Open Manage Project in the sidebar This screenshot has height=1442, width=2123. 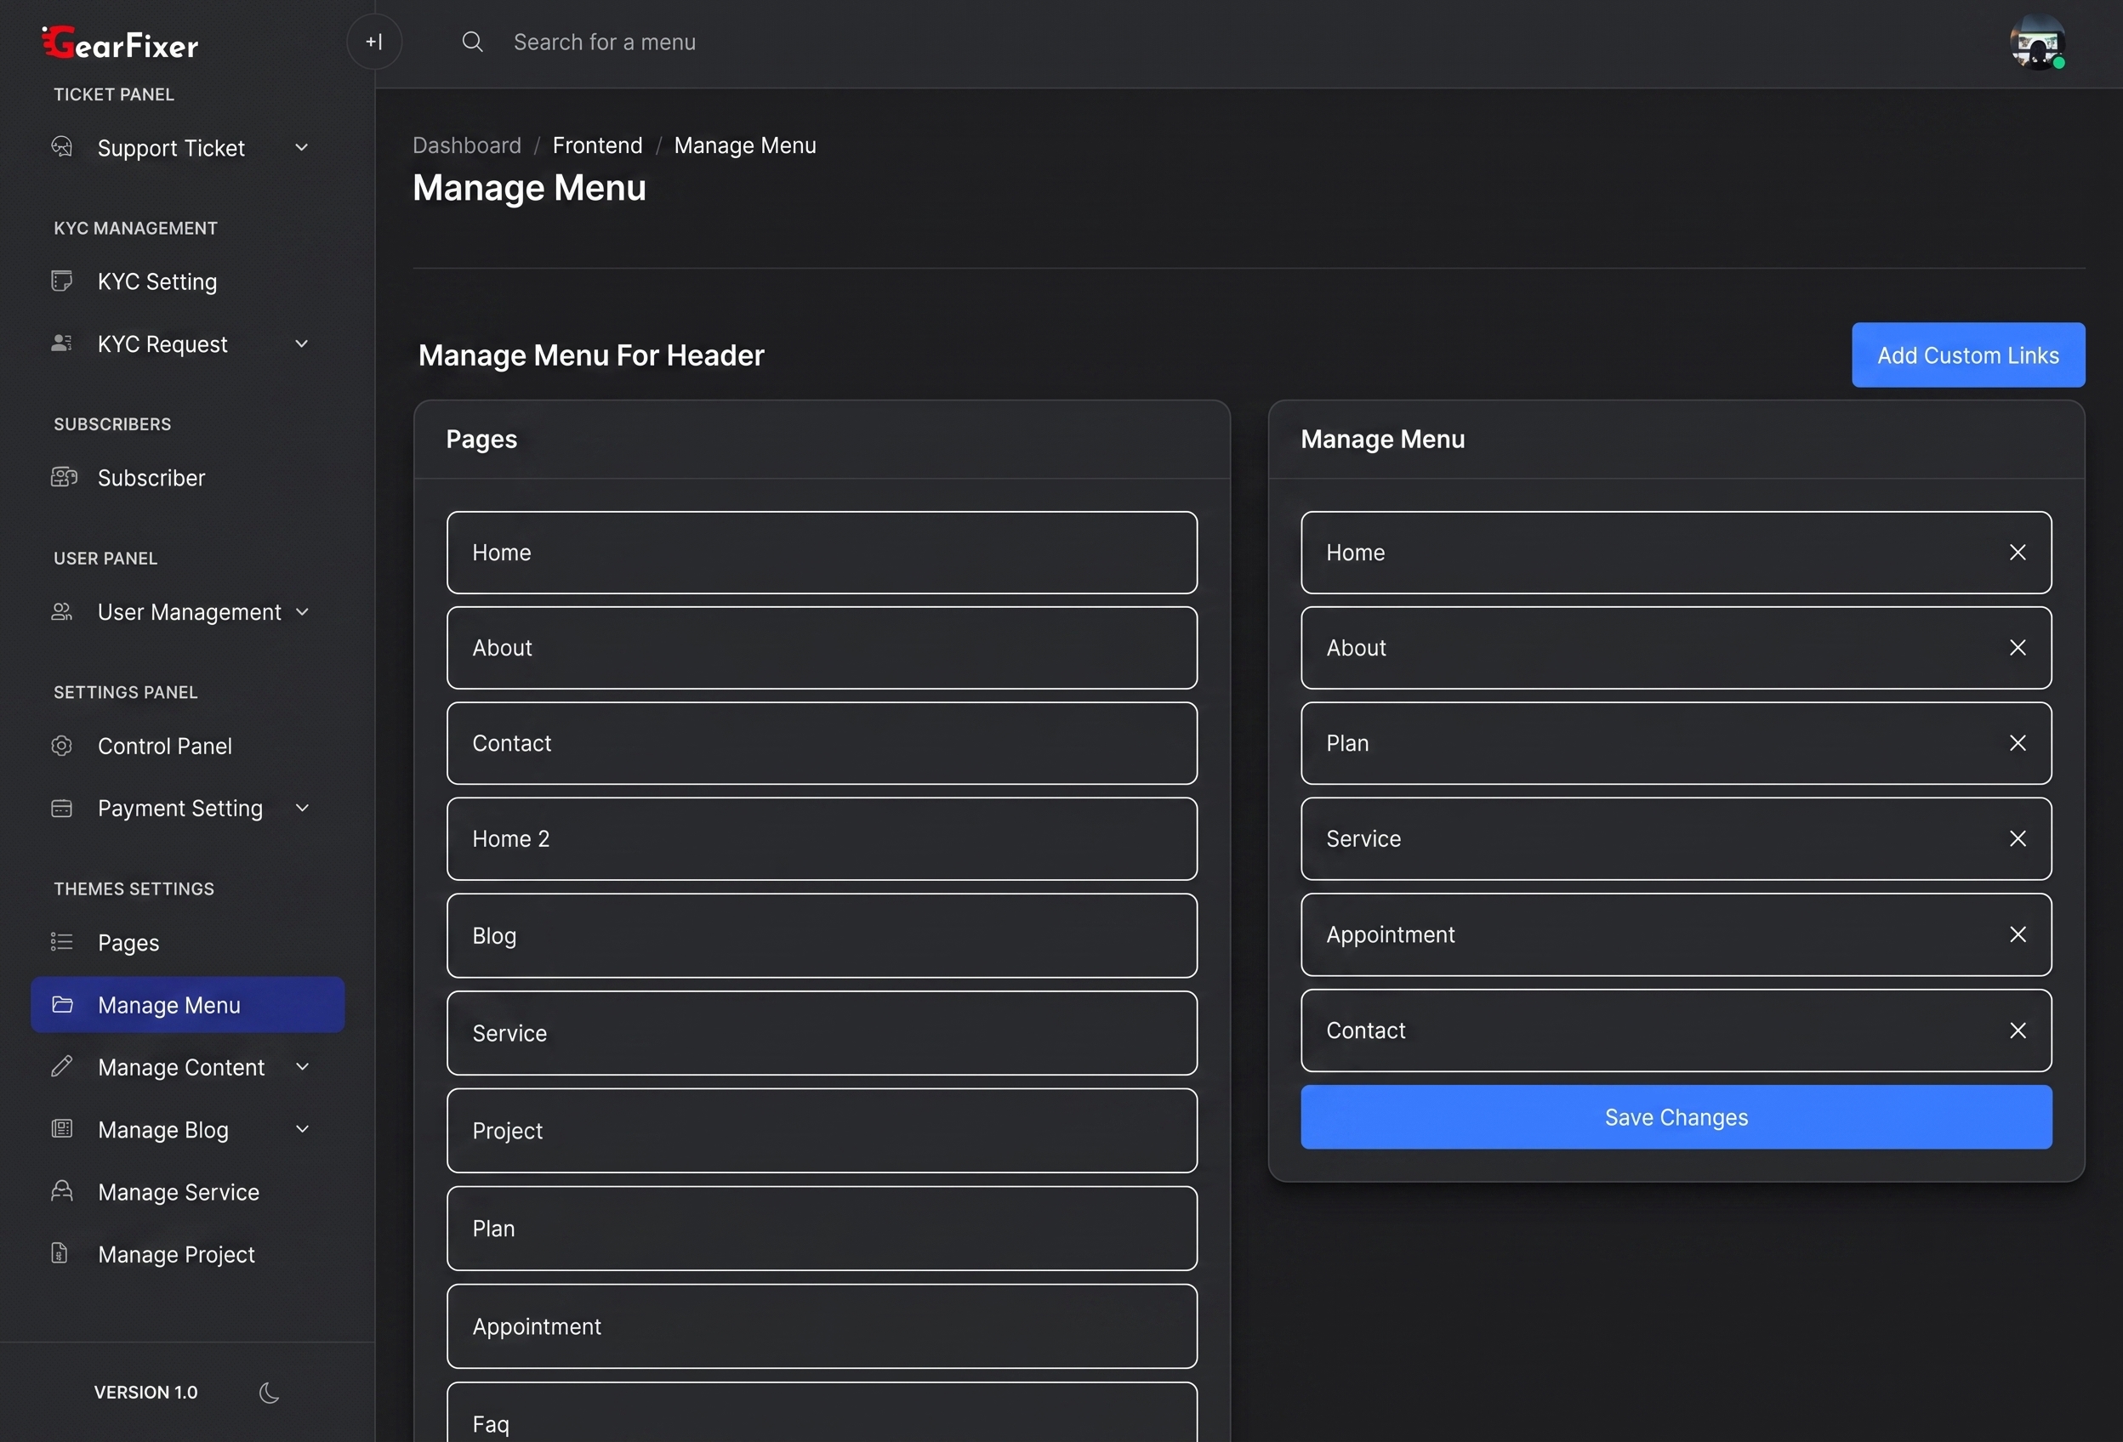(187, 1253)
